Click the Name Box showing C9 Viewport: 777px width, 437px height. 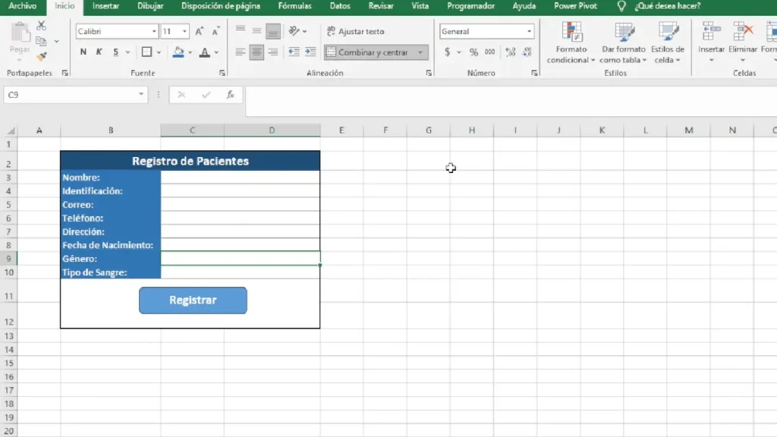pos(75,95)
